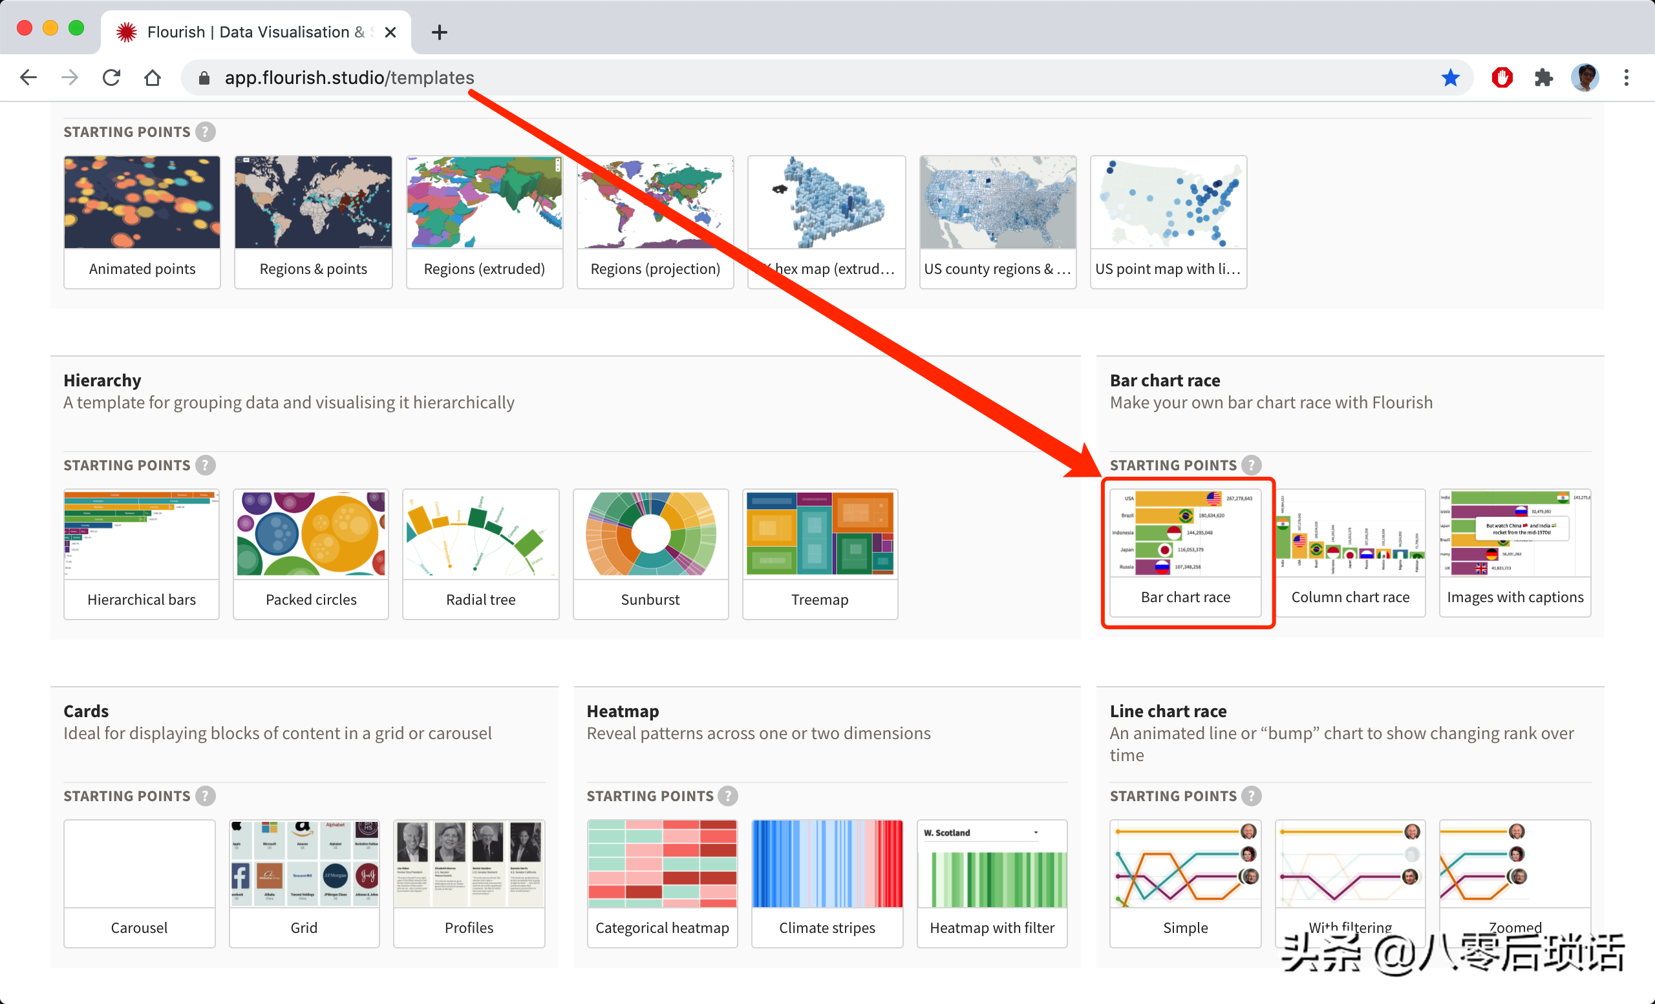This screenshot has height=1004, width=1655.
Task: Open the With filtering line race template
Action: click(x=1350, y=883)
